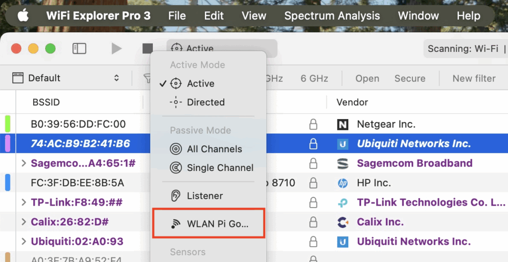Screen dimensions: 508x262
Task: Open the Spectrum Analysis menu
Action: 332,15
